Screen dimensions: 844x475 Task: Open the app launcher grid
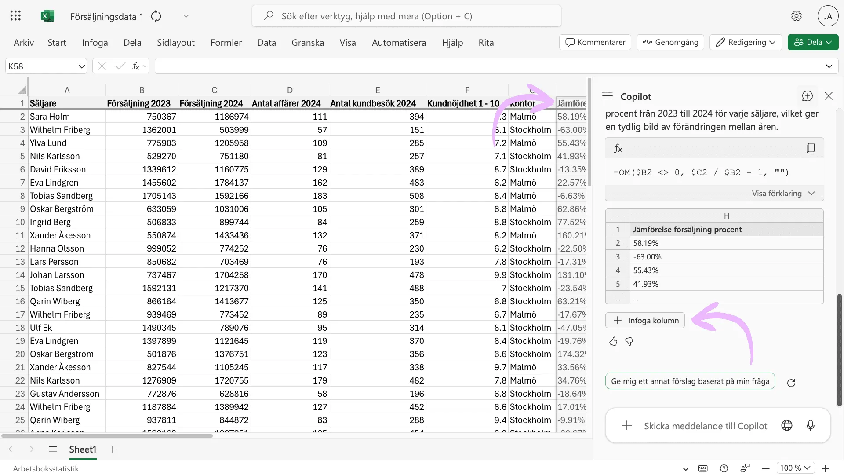click(15, 16)
